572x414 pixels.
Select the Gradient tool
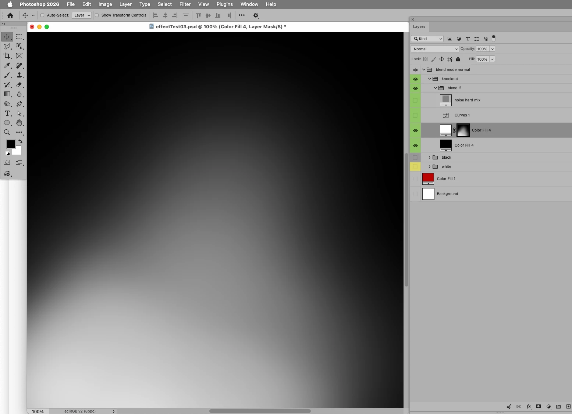point(7,94)
